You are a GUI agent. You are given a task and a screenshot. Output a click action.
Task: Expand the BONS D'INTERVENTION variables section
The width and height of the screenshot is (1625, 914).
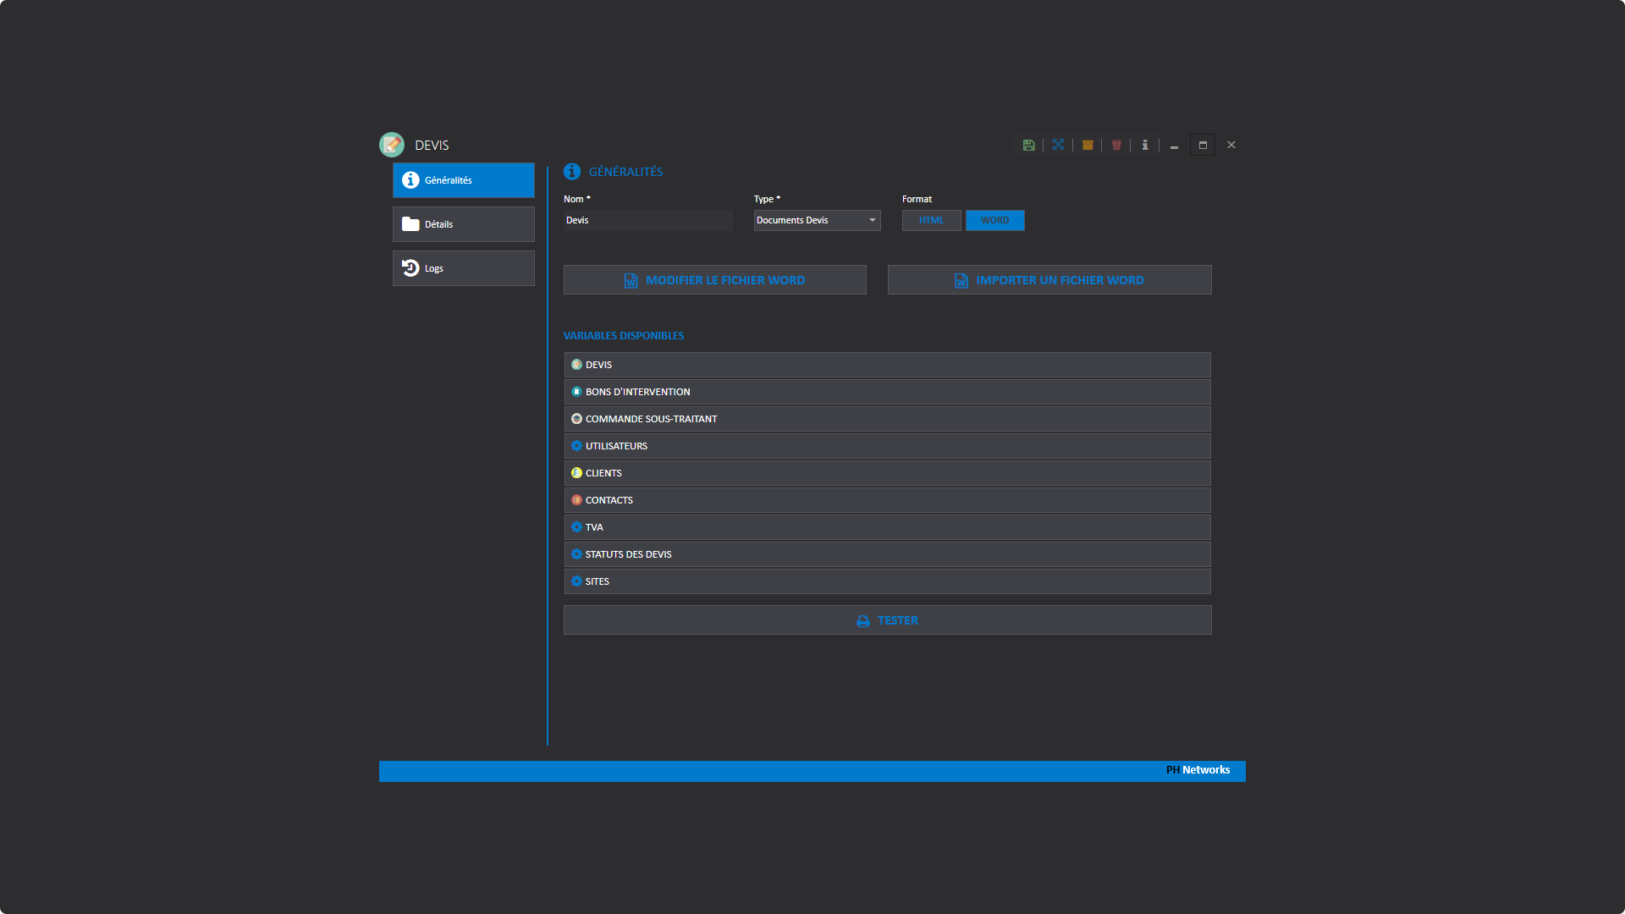(x=887, y=392)
